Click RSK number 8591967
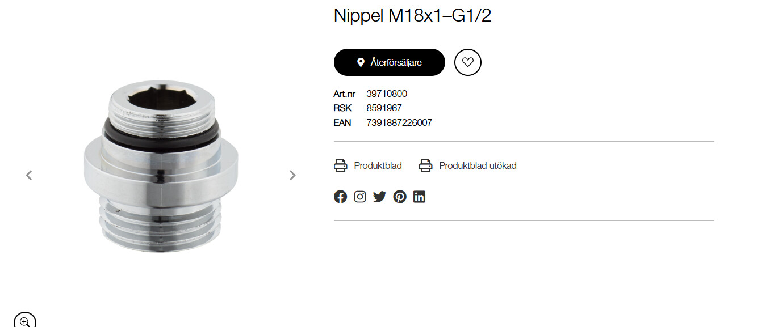This screenshot has height=327, width=774. pos(384,108)
